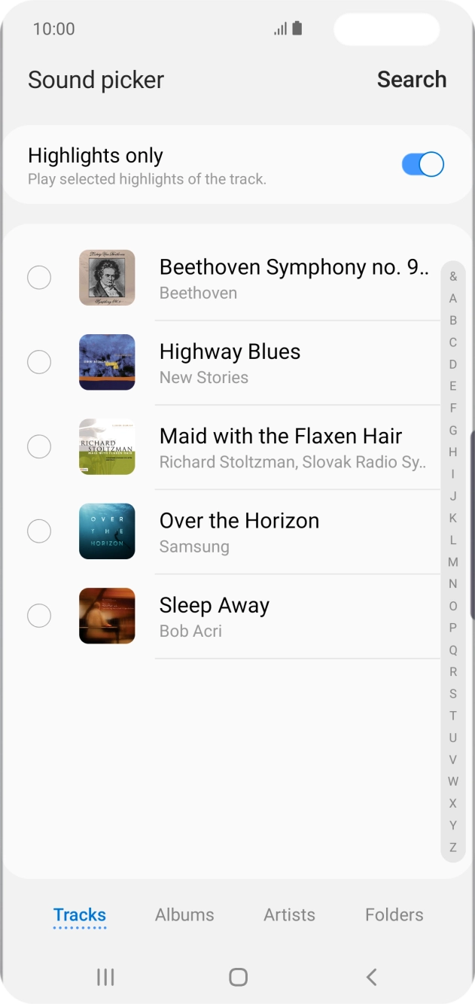
Task: Disable the Highlights only switch
Action: click(422, 164)
